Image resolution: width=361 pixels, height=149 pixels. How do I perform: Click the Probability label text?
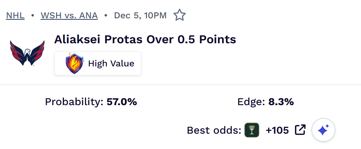(x=74, y=102)
